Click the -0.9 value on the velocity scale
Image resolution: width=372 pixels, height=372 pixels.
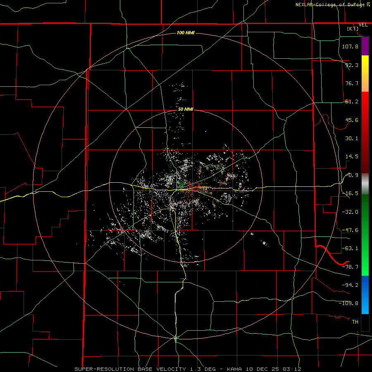pyautogui.click(x=352, y=175)
